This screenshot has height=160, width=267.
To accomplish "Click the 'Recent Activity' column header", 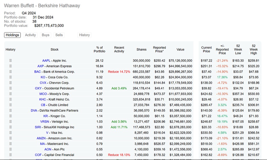I will [x=119, y=49].
